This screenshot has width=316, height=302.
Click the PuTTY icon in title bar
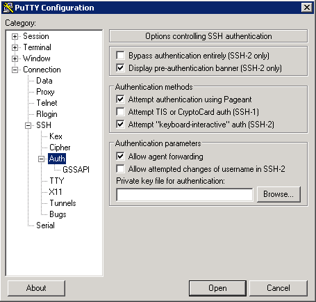(x=8, y=8)
